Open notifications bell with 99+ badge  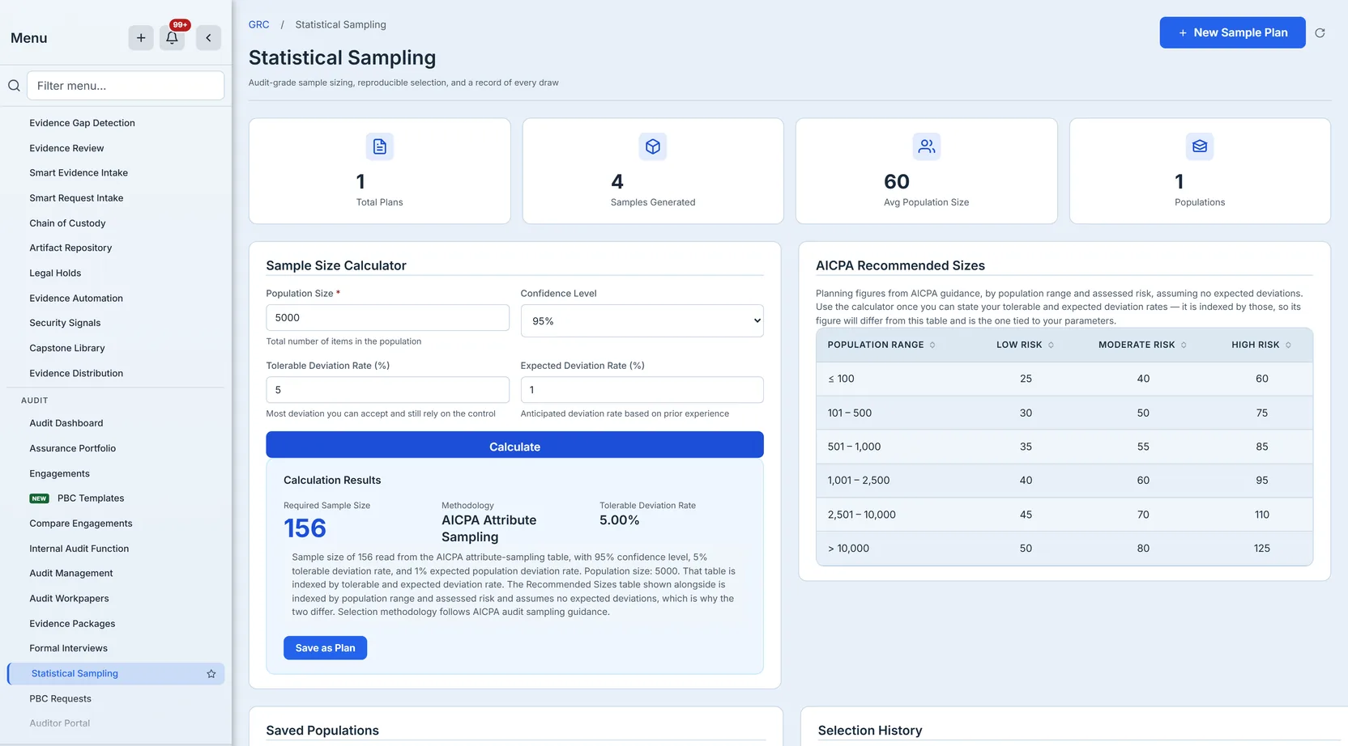(172, 37)
